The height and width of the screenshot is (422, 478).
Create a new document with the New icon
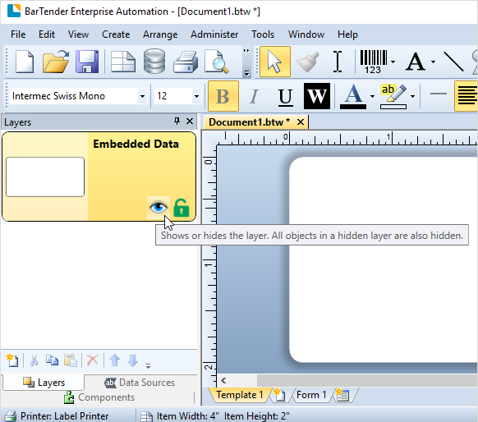(x=25, y=62)
